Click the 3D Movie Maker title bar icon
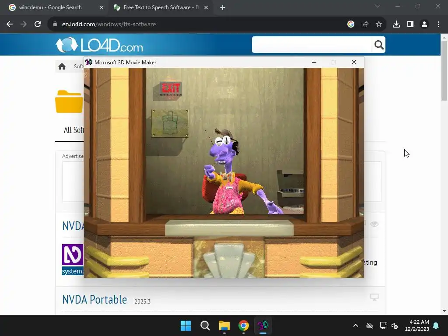The height and width of the screenshot is (336, 448). tap(89, 62)
